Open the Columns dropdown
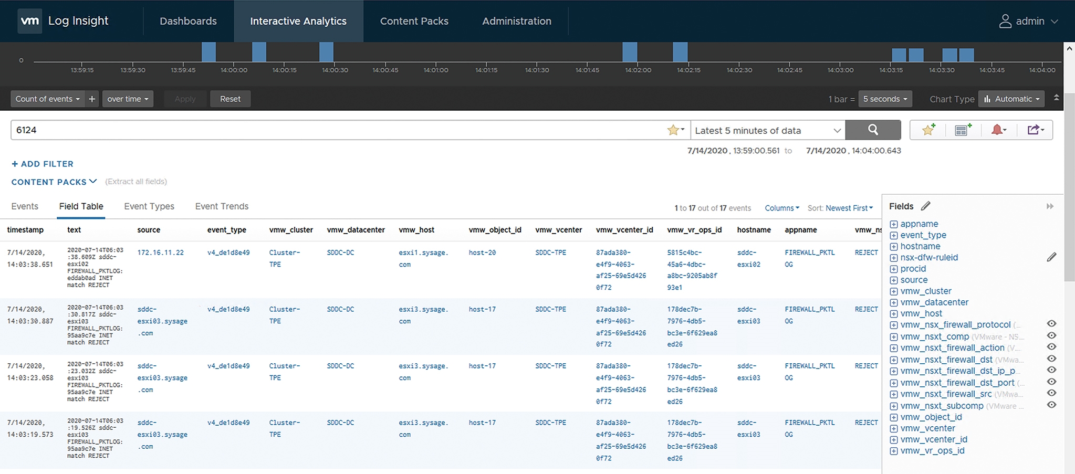 click(782, 208)
